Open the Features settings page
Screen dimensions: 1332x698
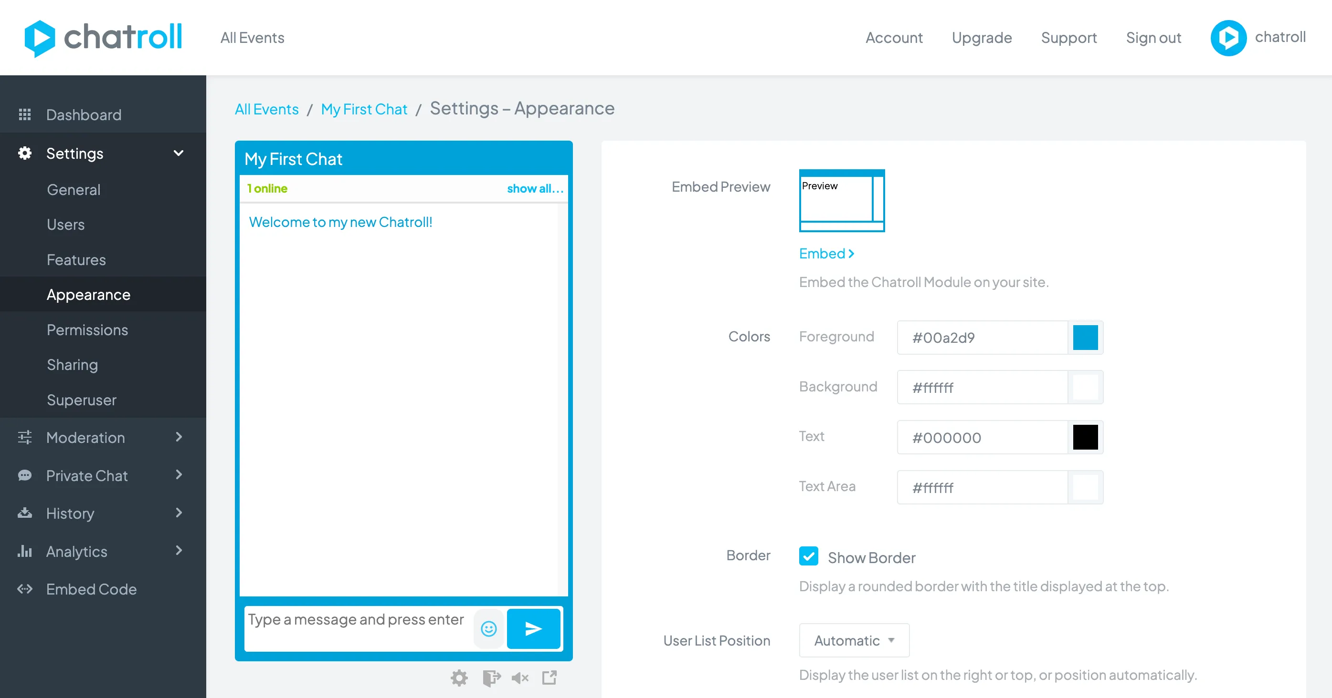pyautogui.click(x=76, y=260)
